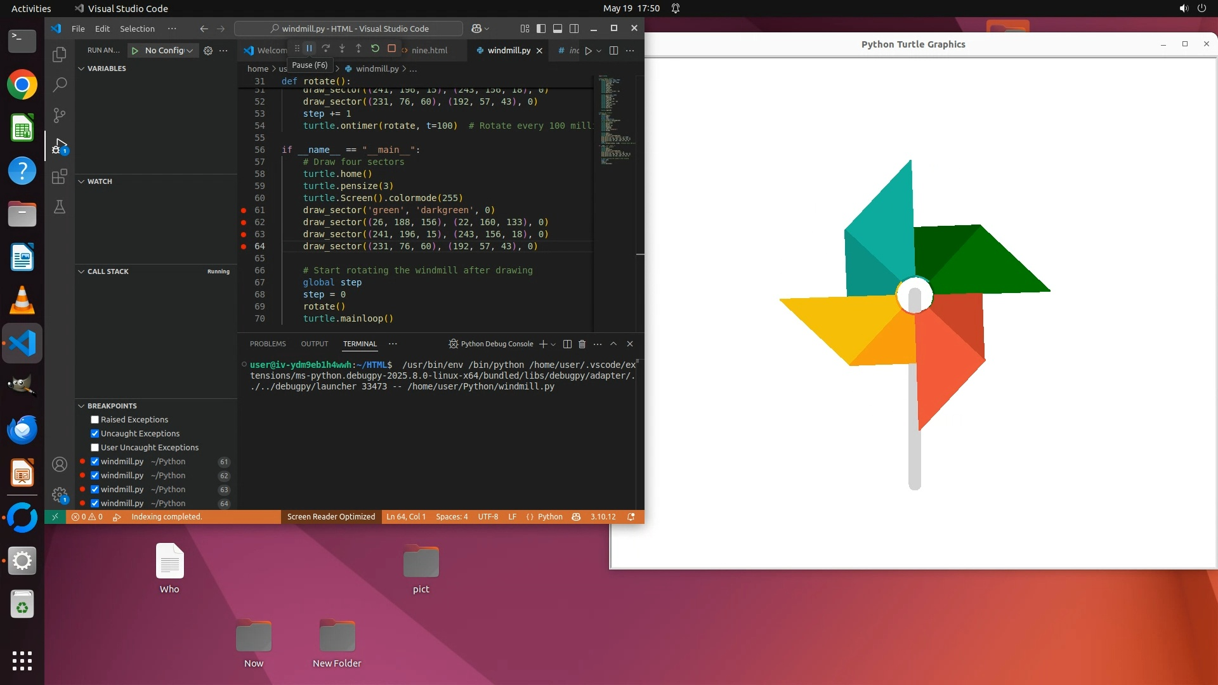Screen dimensions: 1218x685
Task: Enable Raised Exceptions breakpoint checkbox
Action: [95, 420]
